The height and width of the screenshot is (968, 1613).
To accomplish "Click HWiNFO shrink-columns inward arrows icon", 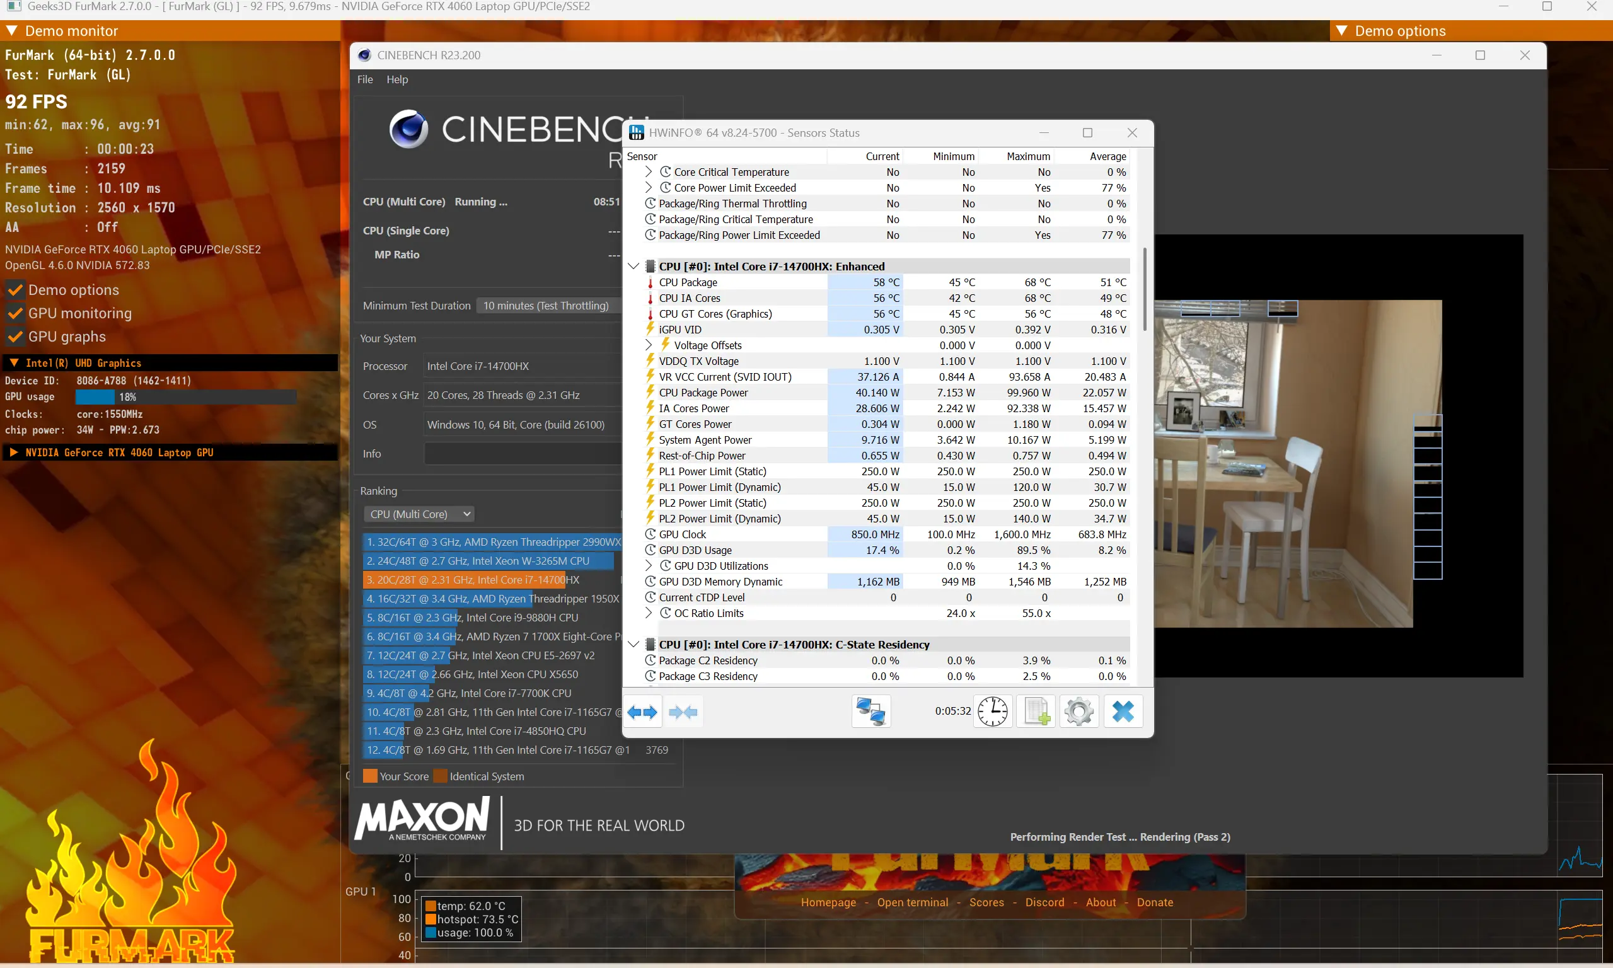I will pos(683,712).
